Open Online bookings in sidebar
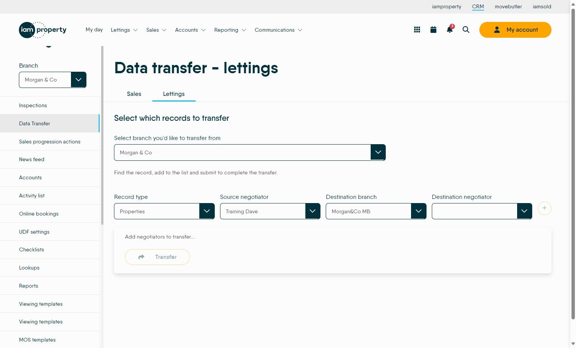This screenshot has width=576, height=348. (50, 214)
